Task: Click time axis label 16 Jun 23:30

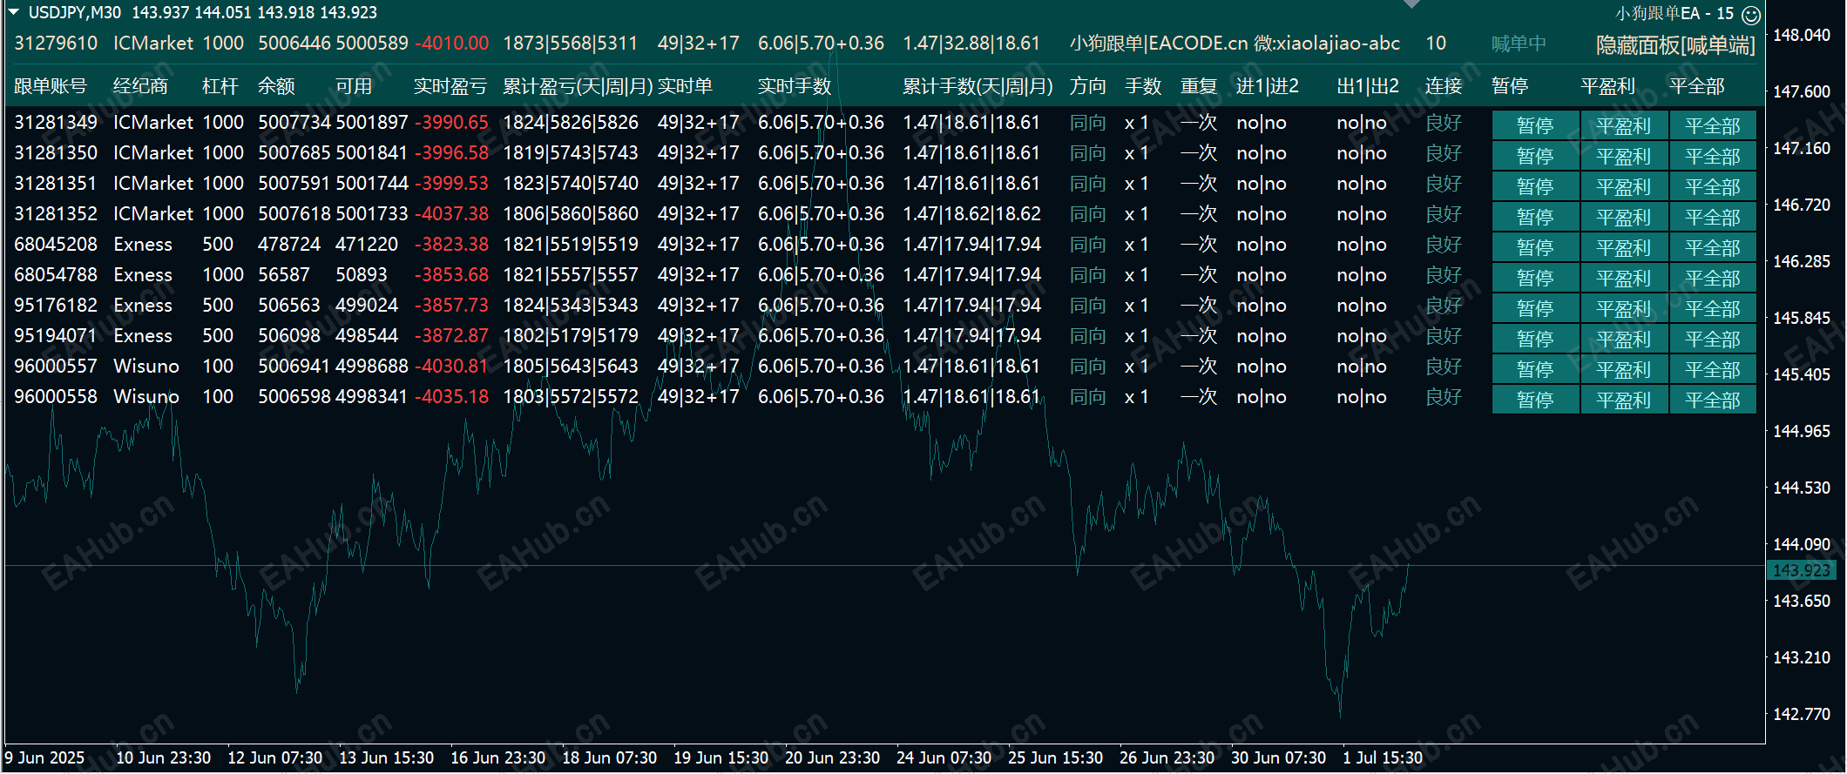Action: [497, 757]
